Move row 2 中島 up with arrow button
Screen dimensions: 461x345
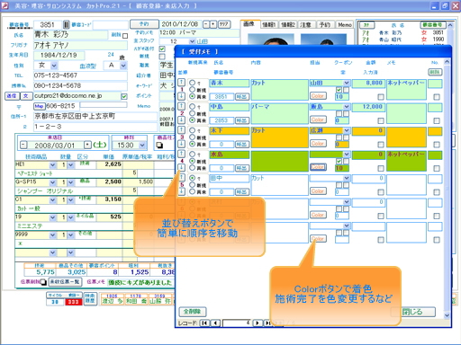point(182,106)
